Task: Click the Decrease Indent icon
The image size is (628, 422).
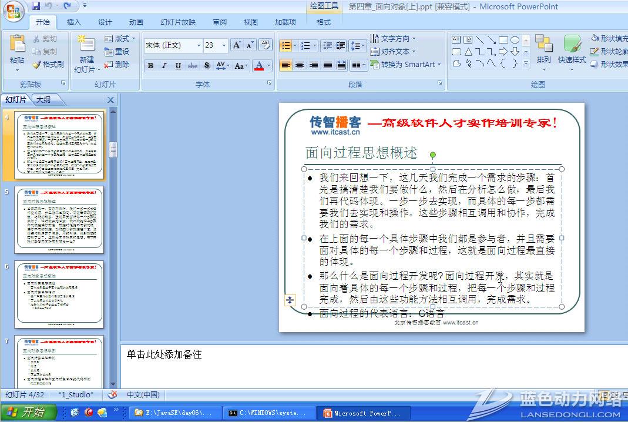Action: [x=327, y=45]
